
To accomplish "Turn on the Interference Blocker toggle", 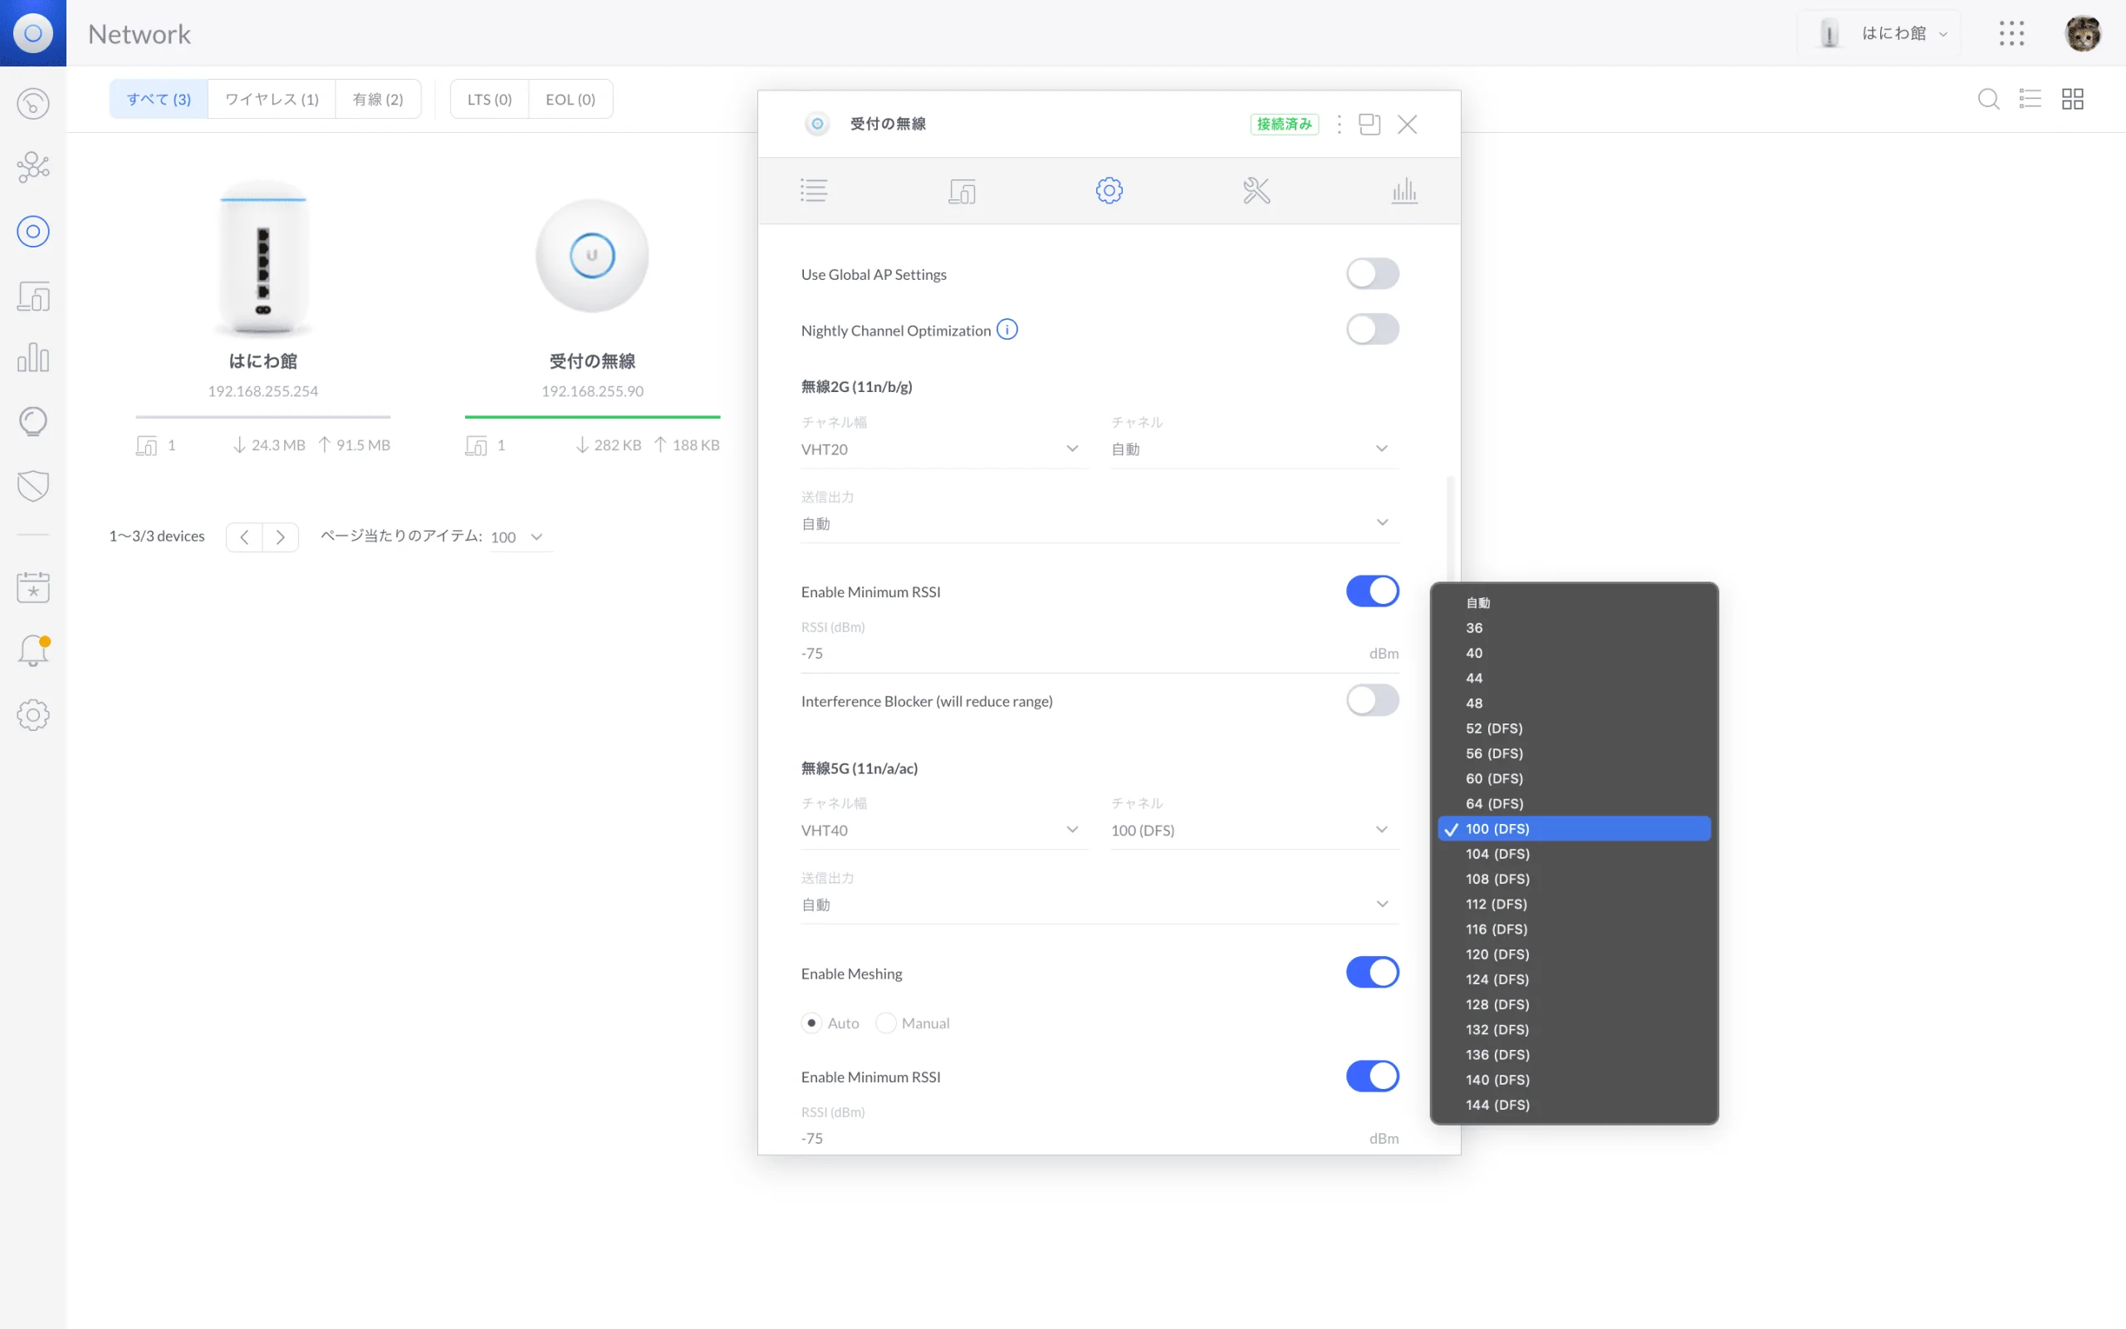I will 1372,700.
